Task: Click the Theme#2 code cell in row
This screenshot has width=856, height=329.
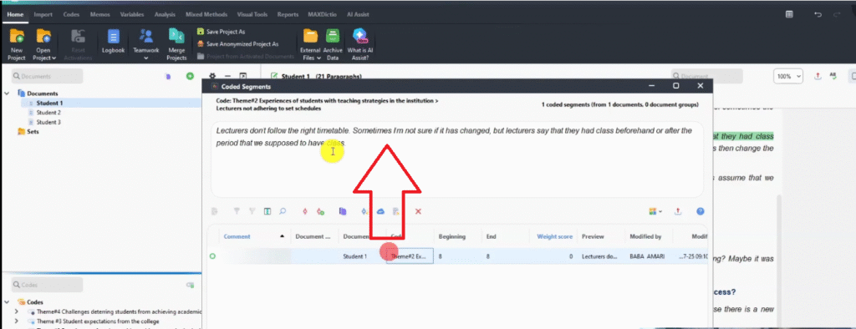Action: coord(410,256)
